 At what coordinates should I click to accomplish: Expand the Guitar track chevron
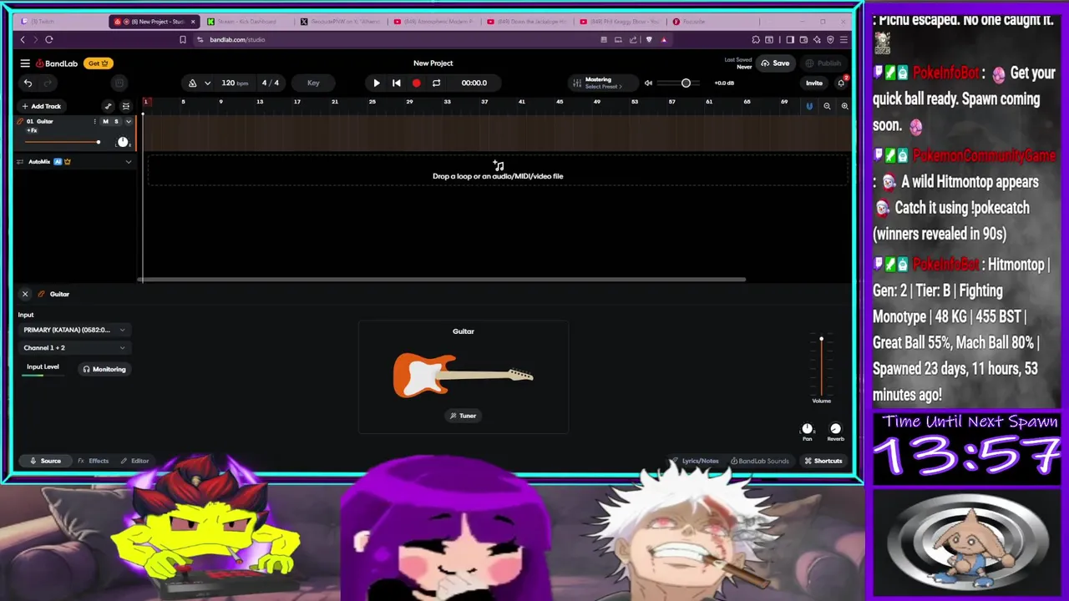coord(128,122)
